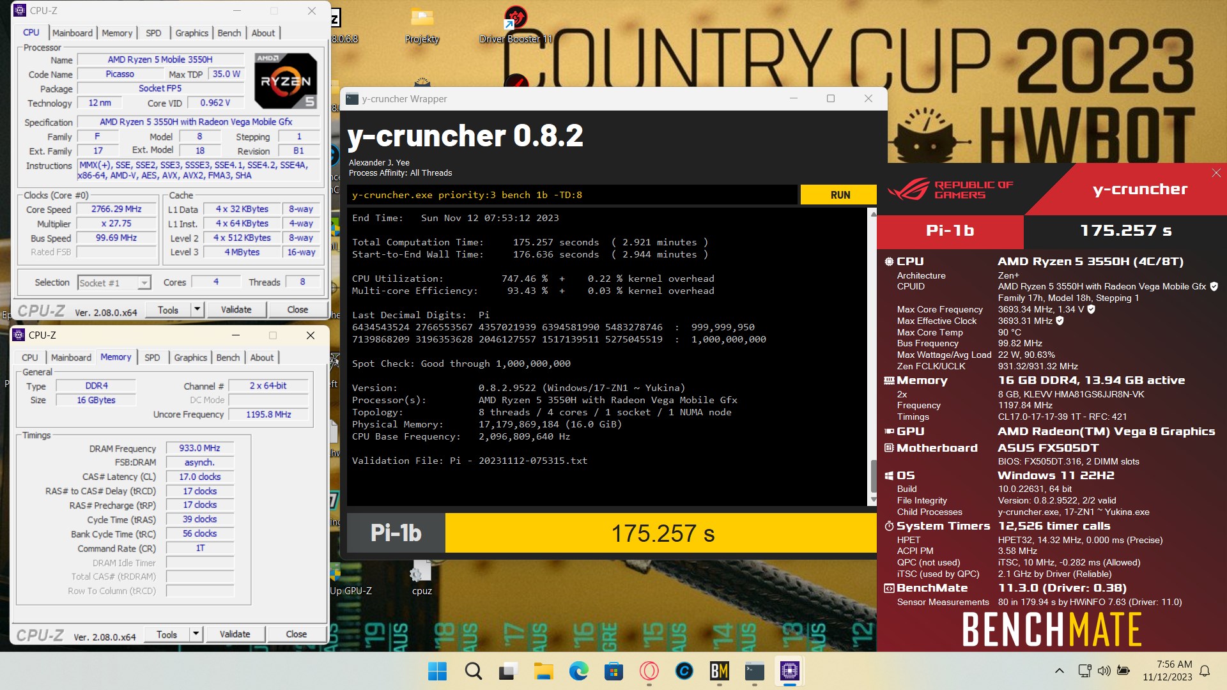Click DRAM Frequency value 933.0 MHz

(x=199, y=448)
